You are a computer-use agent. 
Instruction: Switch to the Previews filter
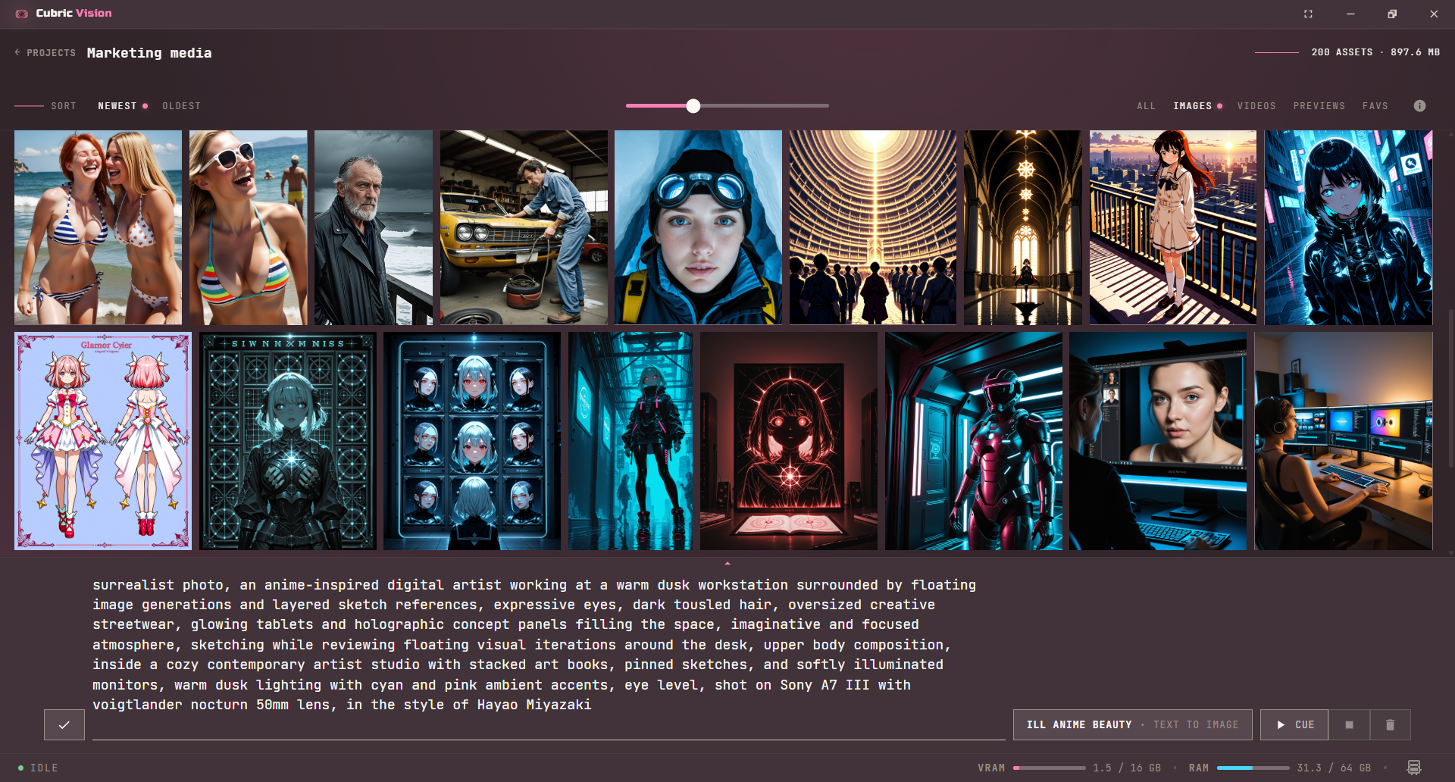[x=1319, y=106]
